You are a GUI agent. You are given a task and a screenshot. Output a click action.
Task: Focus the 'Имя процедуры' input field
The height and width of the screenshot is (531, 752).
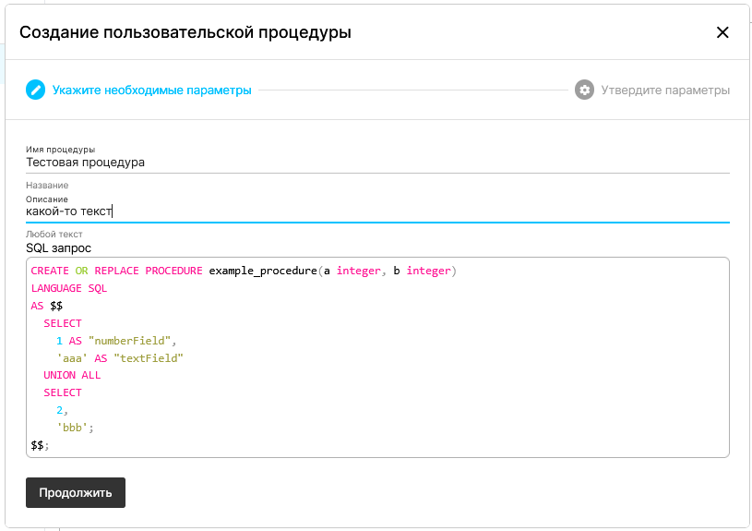[x=376, y=163]
